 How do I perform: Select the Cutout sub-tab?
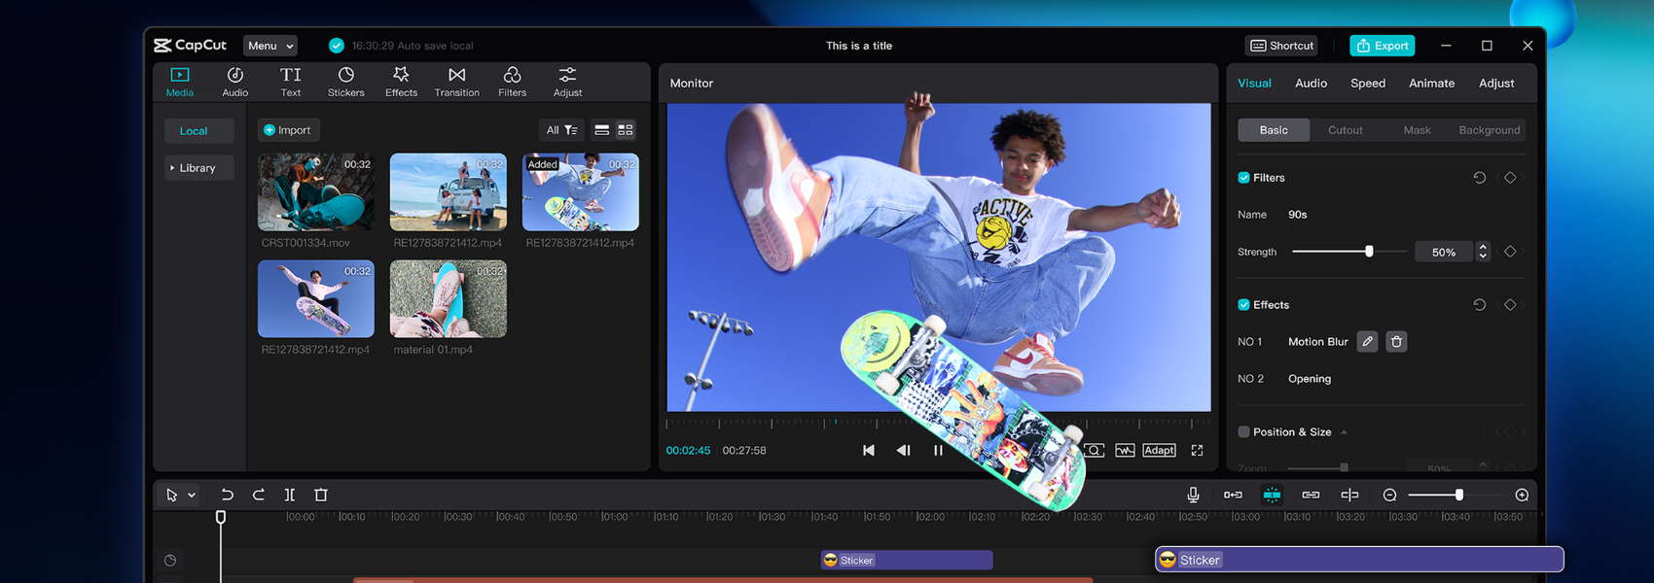tap(1346, 130)
